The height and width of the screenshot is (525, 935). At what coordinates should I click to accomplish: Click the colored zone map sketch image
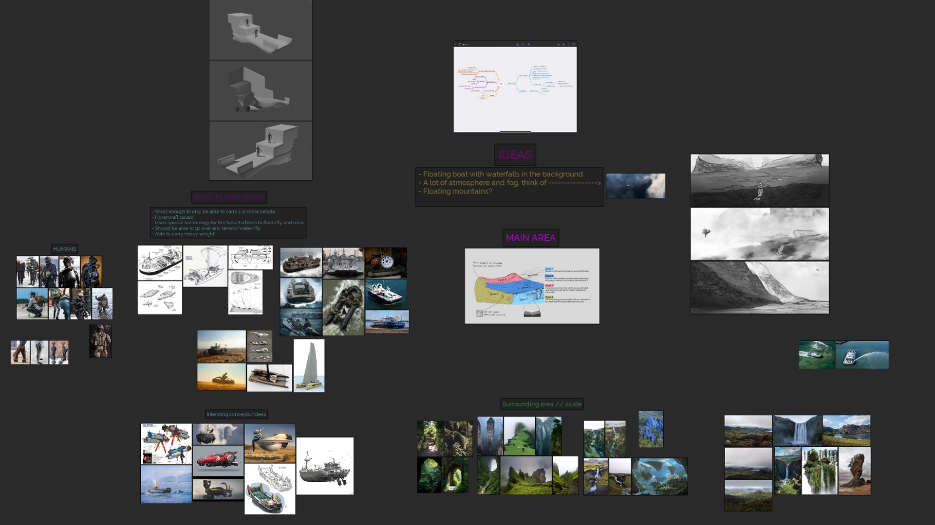pos(532,286)
